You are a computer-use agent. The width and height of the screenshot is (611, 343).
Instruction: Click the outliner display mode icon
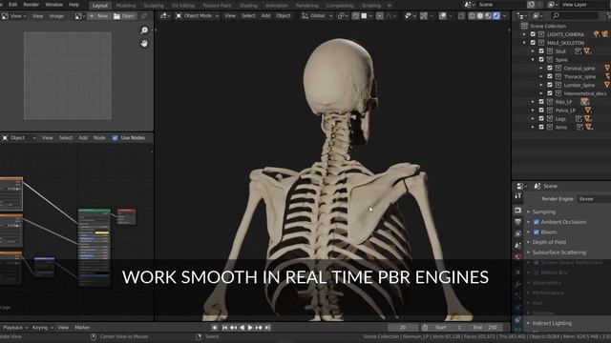click(x=537, y=16)
